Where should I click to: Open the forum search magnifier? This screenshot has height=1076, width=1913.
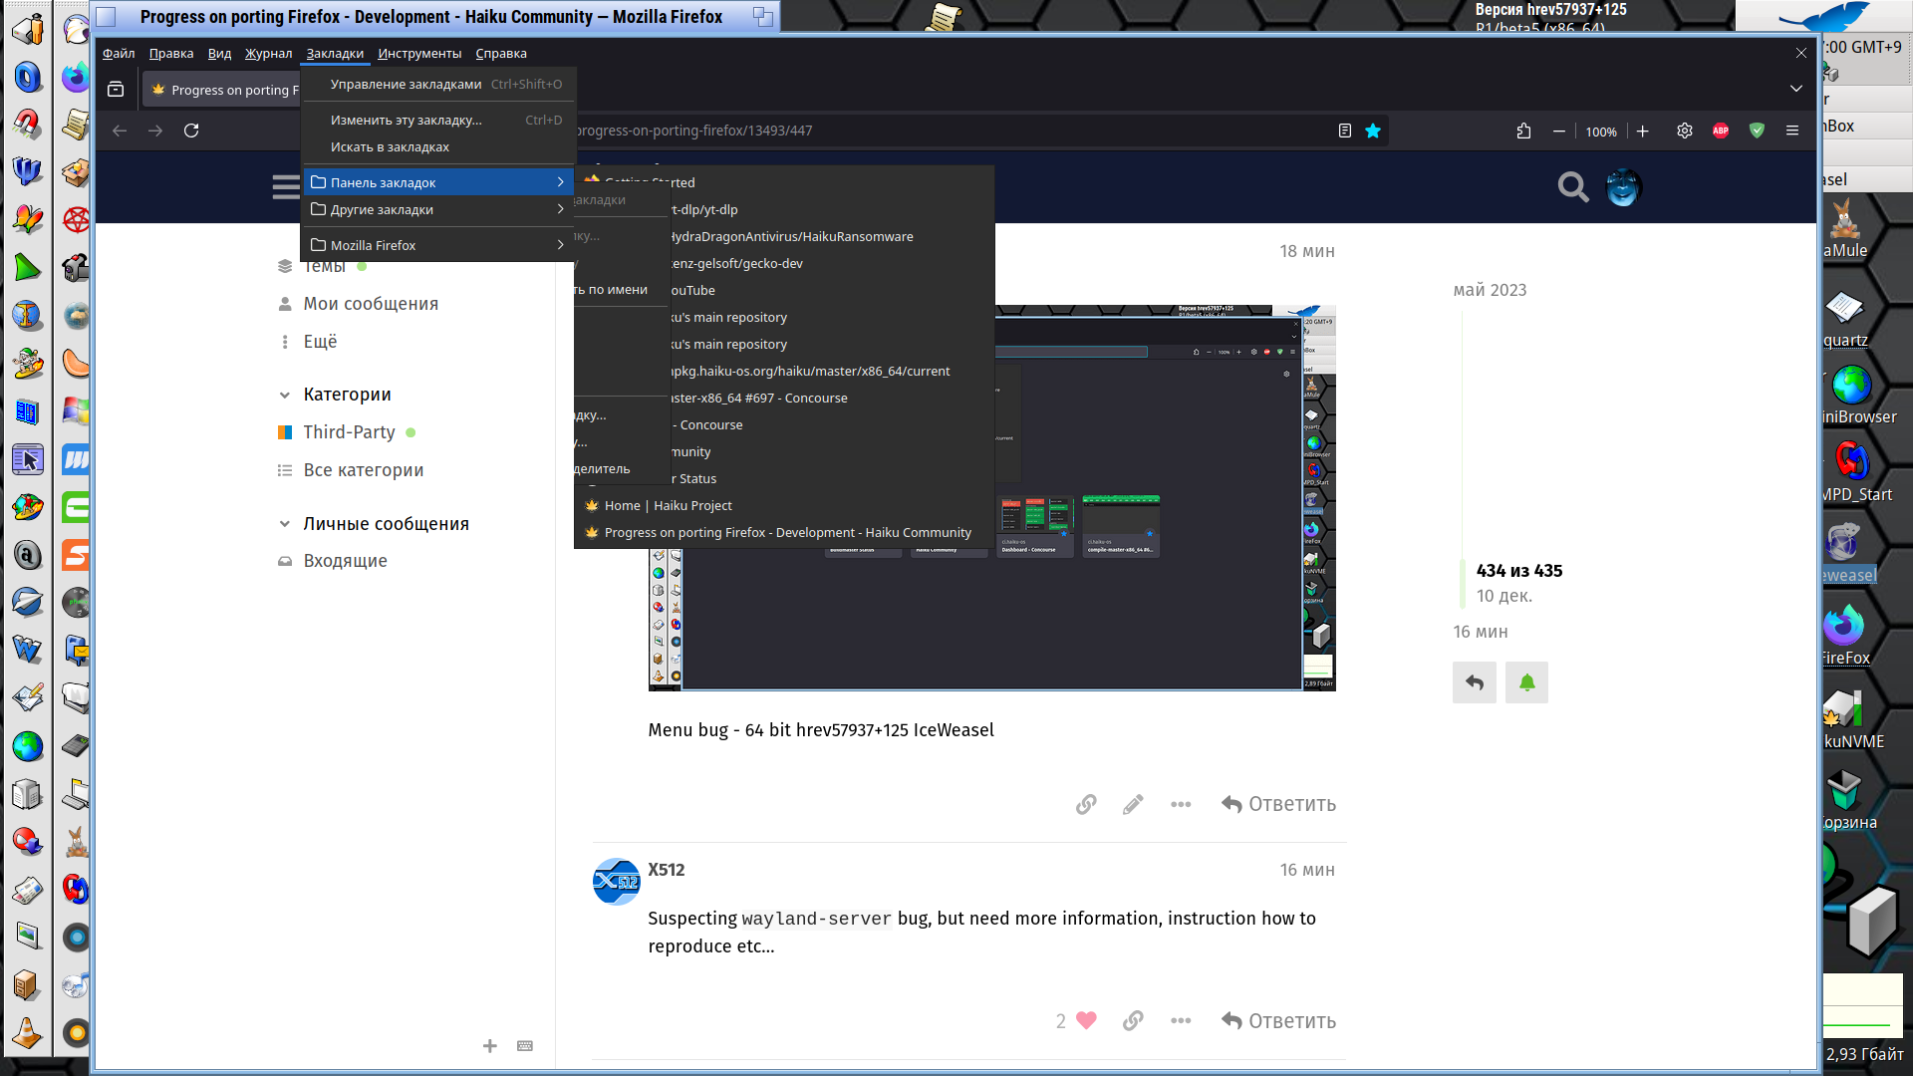pyautogui.click(x=1573, y=187)
